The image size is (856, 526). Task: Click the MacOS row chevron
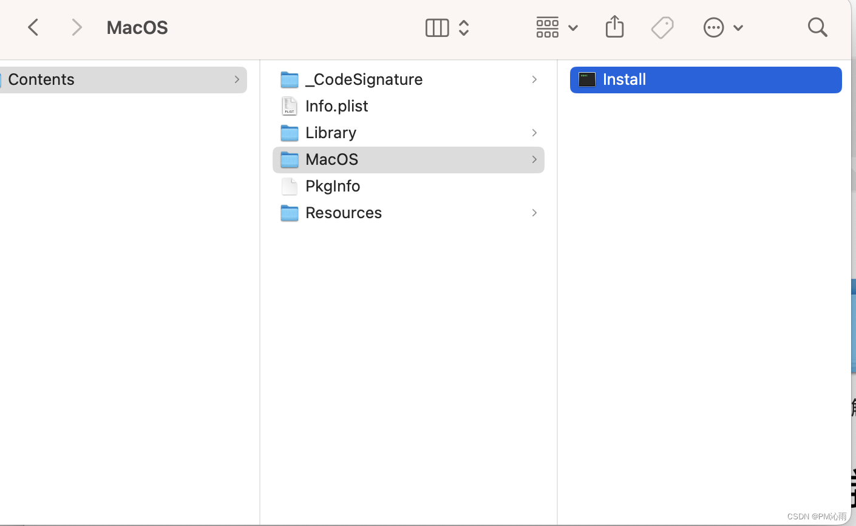(534, 159)
